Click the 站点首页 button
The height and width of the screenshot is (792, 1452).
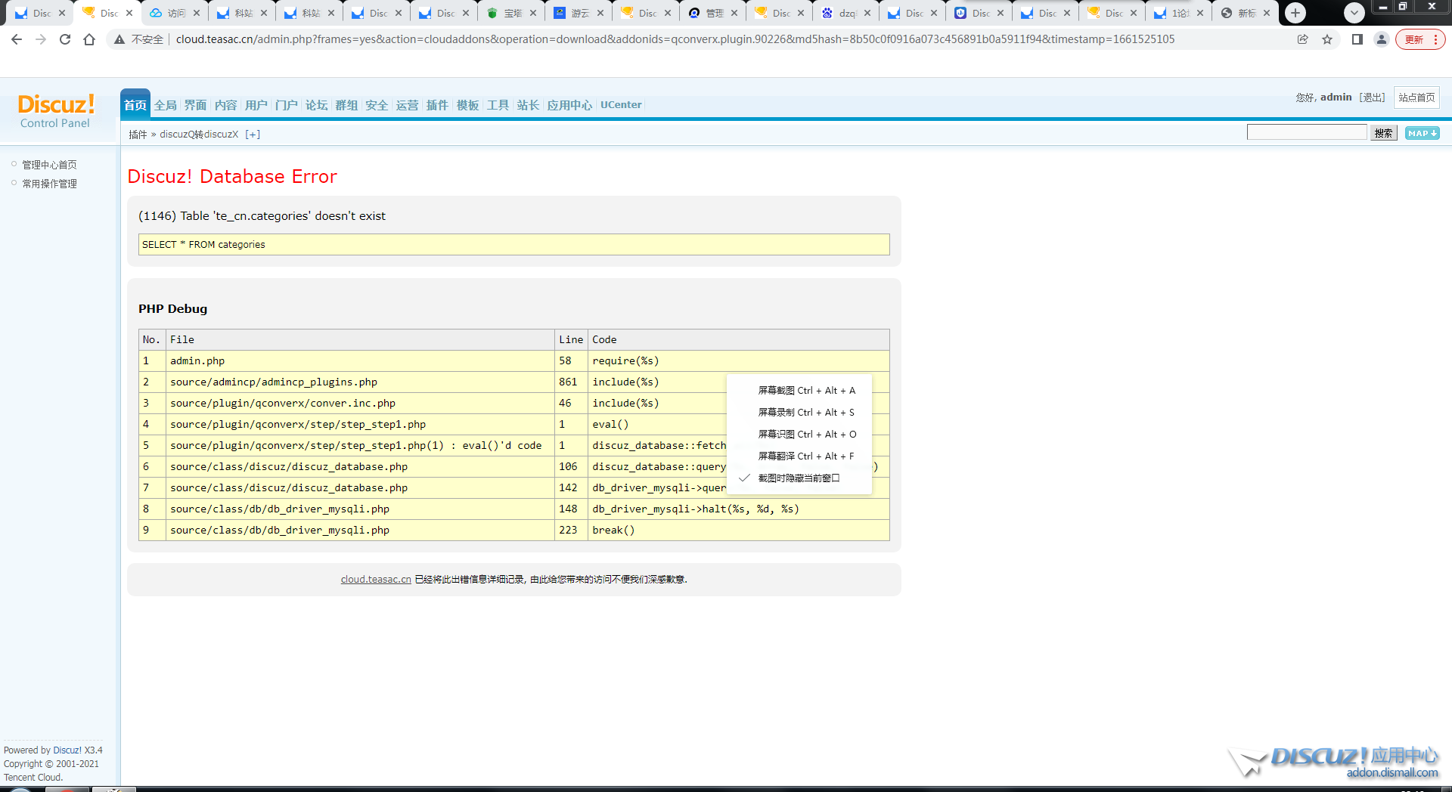coord(1416,97)
